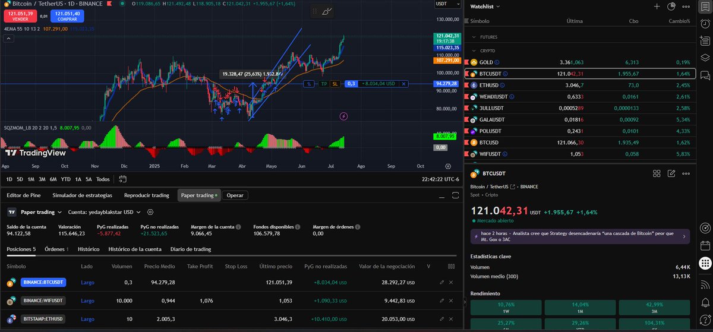Select the YTD time range button
713x332 pixels.
[x=66, y=179]
